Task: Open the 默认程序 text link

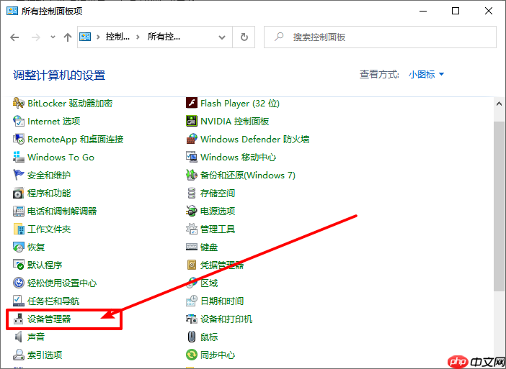Action: [45, 265]
